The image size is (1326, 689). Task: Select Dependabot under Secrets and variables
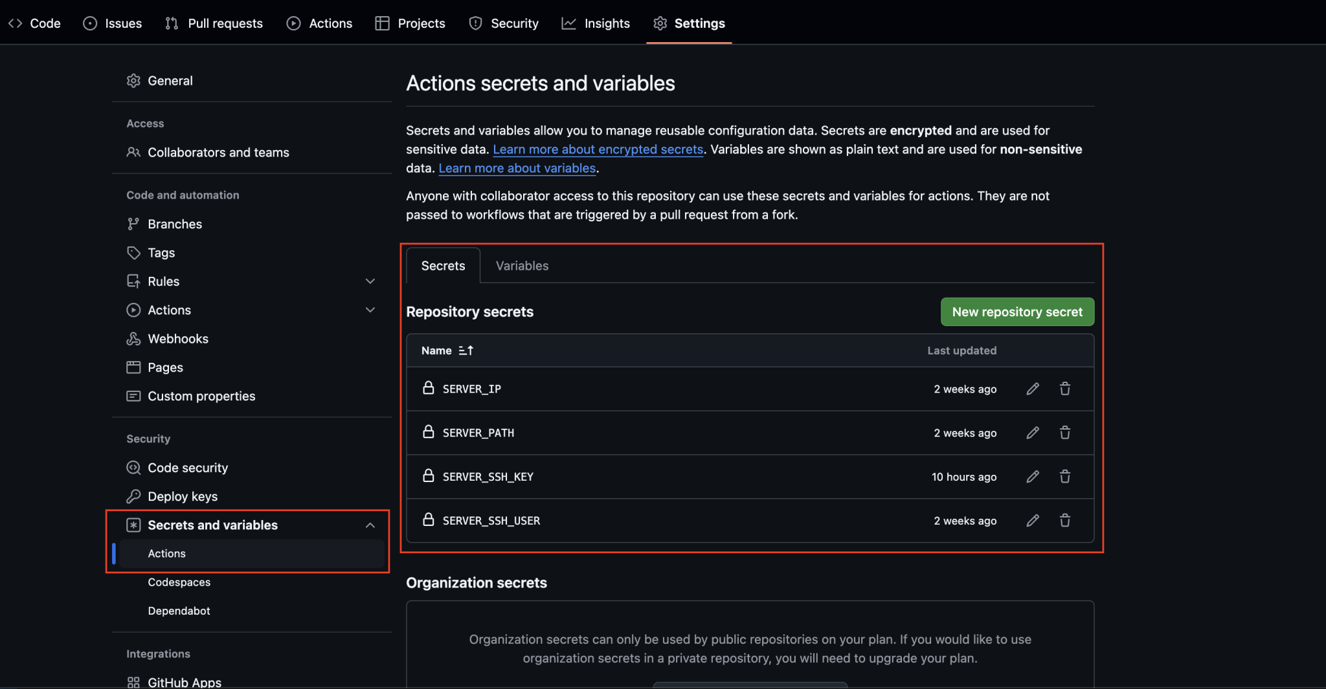click(x=179, y=610)
